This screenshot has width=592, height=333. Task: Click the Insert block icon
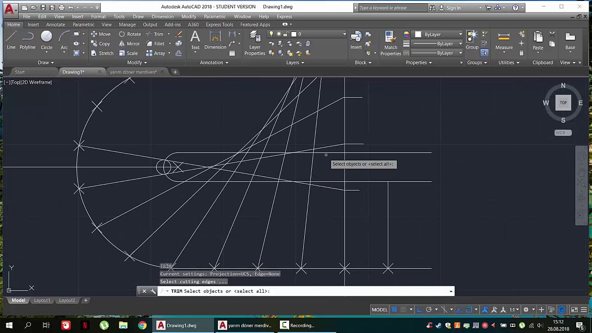(x=356, y=40)
